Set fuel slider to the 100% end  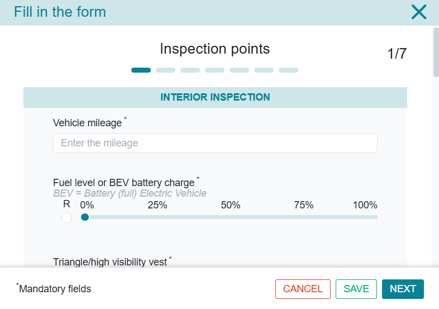pyautogui.click(x=376, y=217)
